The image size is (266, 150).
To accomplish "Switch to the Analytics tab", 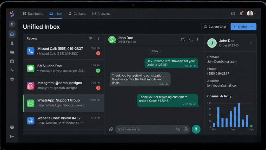I will (x=101, y=14).
